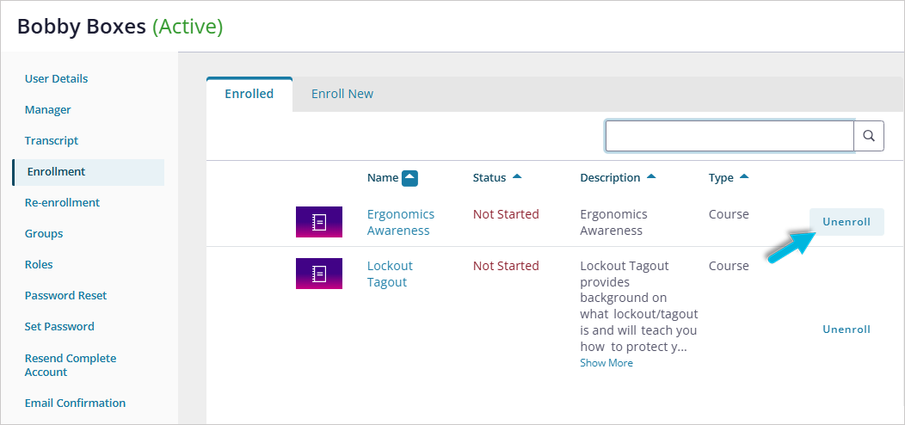Image resolution: width=905 pixels, height=425 pixels.
Task: Click the Ergonomics Awareness course icon
Action: click(x=319, y=222)
